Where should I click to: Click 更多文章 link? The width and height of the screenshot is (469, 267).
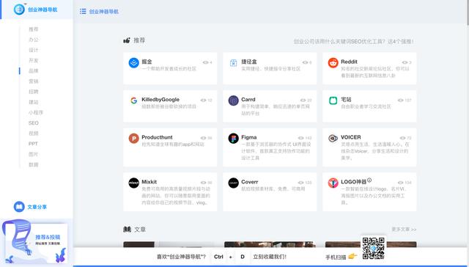pyautogui.click(x=404, y=230)
